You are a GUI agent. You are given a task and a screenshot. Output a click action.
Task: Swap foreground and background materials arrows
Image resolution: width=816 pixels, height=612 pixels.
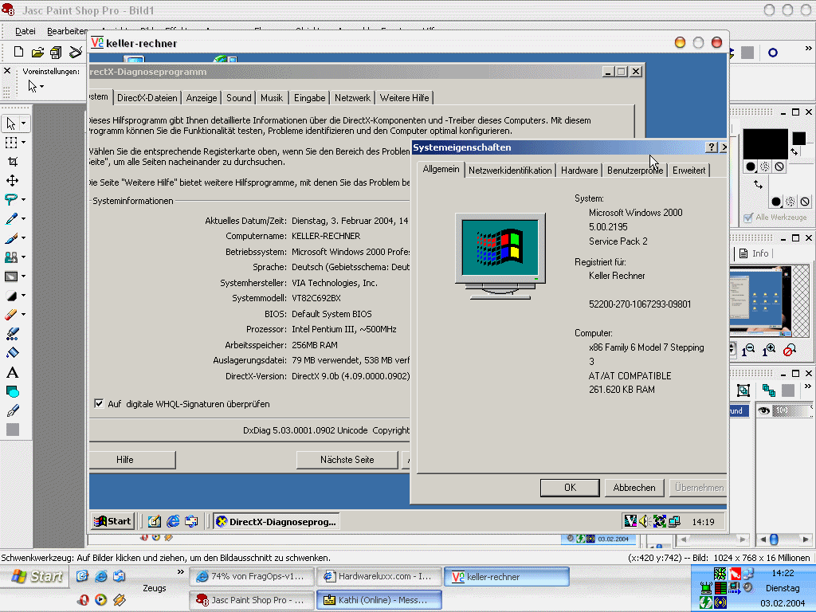tap(759, 184)
